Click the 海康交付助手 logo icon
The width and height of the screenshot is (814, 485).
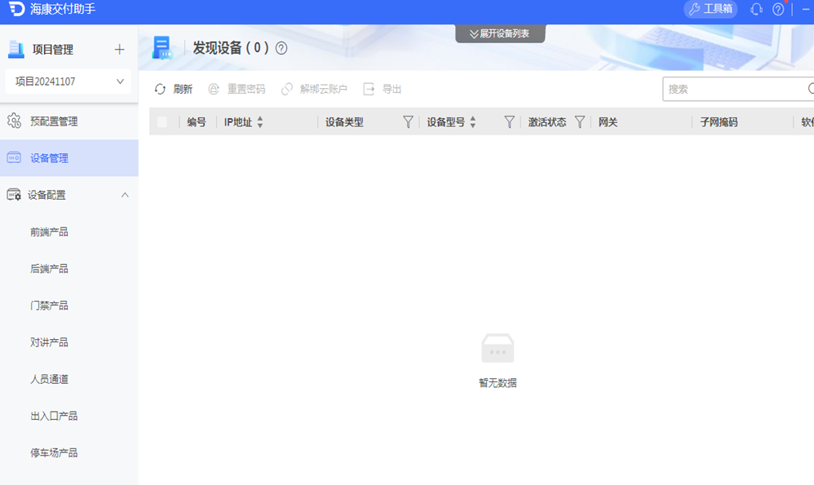click(x=16, y=8)
